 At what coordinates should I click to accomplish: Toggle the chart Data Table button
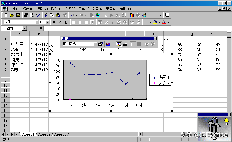click(125, 44)
